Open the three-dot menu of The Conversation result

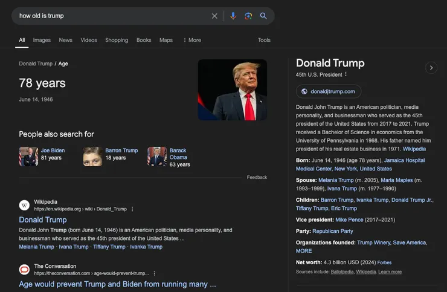154,273
